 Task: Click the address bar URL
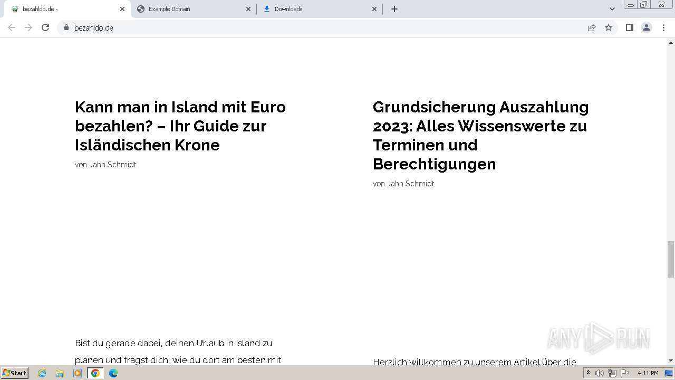94,27
